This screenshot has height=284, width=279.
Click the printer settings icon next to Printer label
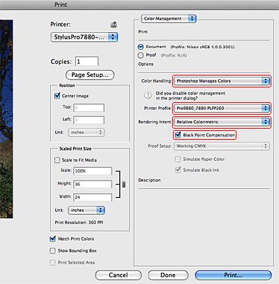coord(114,24)
